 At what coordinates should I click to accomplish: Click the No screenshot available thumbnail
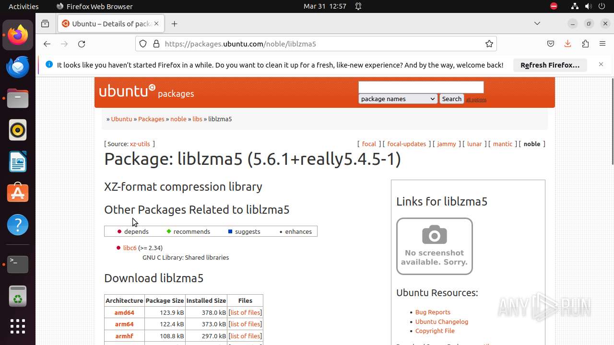(x=435, y=246)
